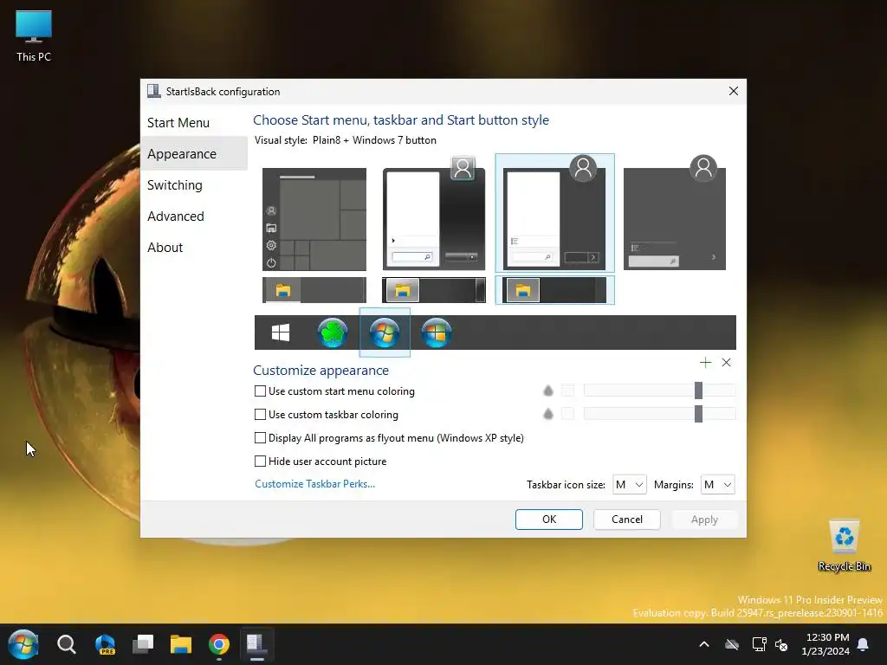The height and width of the screenshot is (665, 887).
Task: Show hidden icons tray chevron
Action: pos(704,644)
